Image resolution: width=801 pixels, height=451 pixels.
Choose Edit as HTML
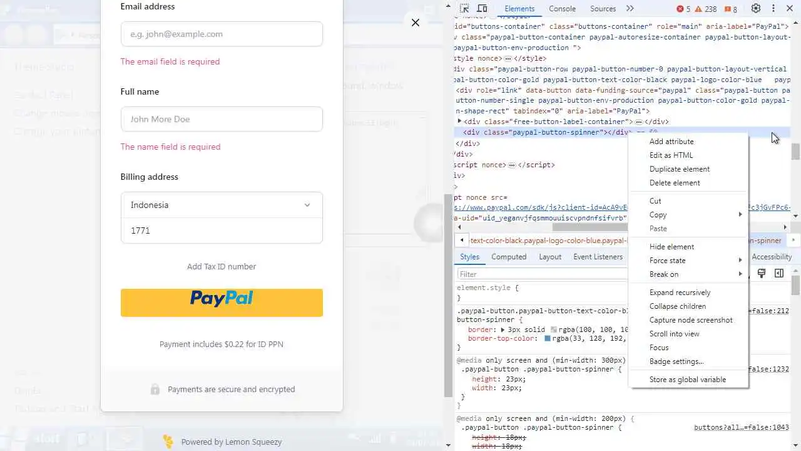688,155
